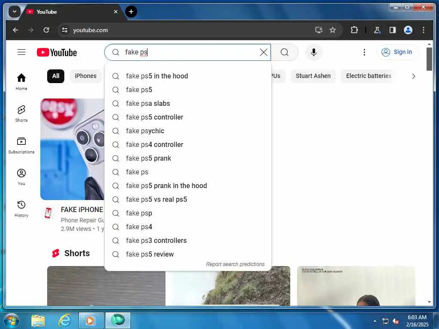Click inside the YouTube search input field
This screenshot has height=329, width=439.
pos(188,52)
